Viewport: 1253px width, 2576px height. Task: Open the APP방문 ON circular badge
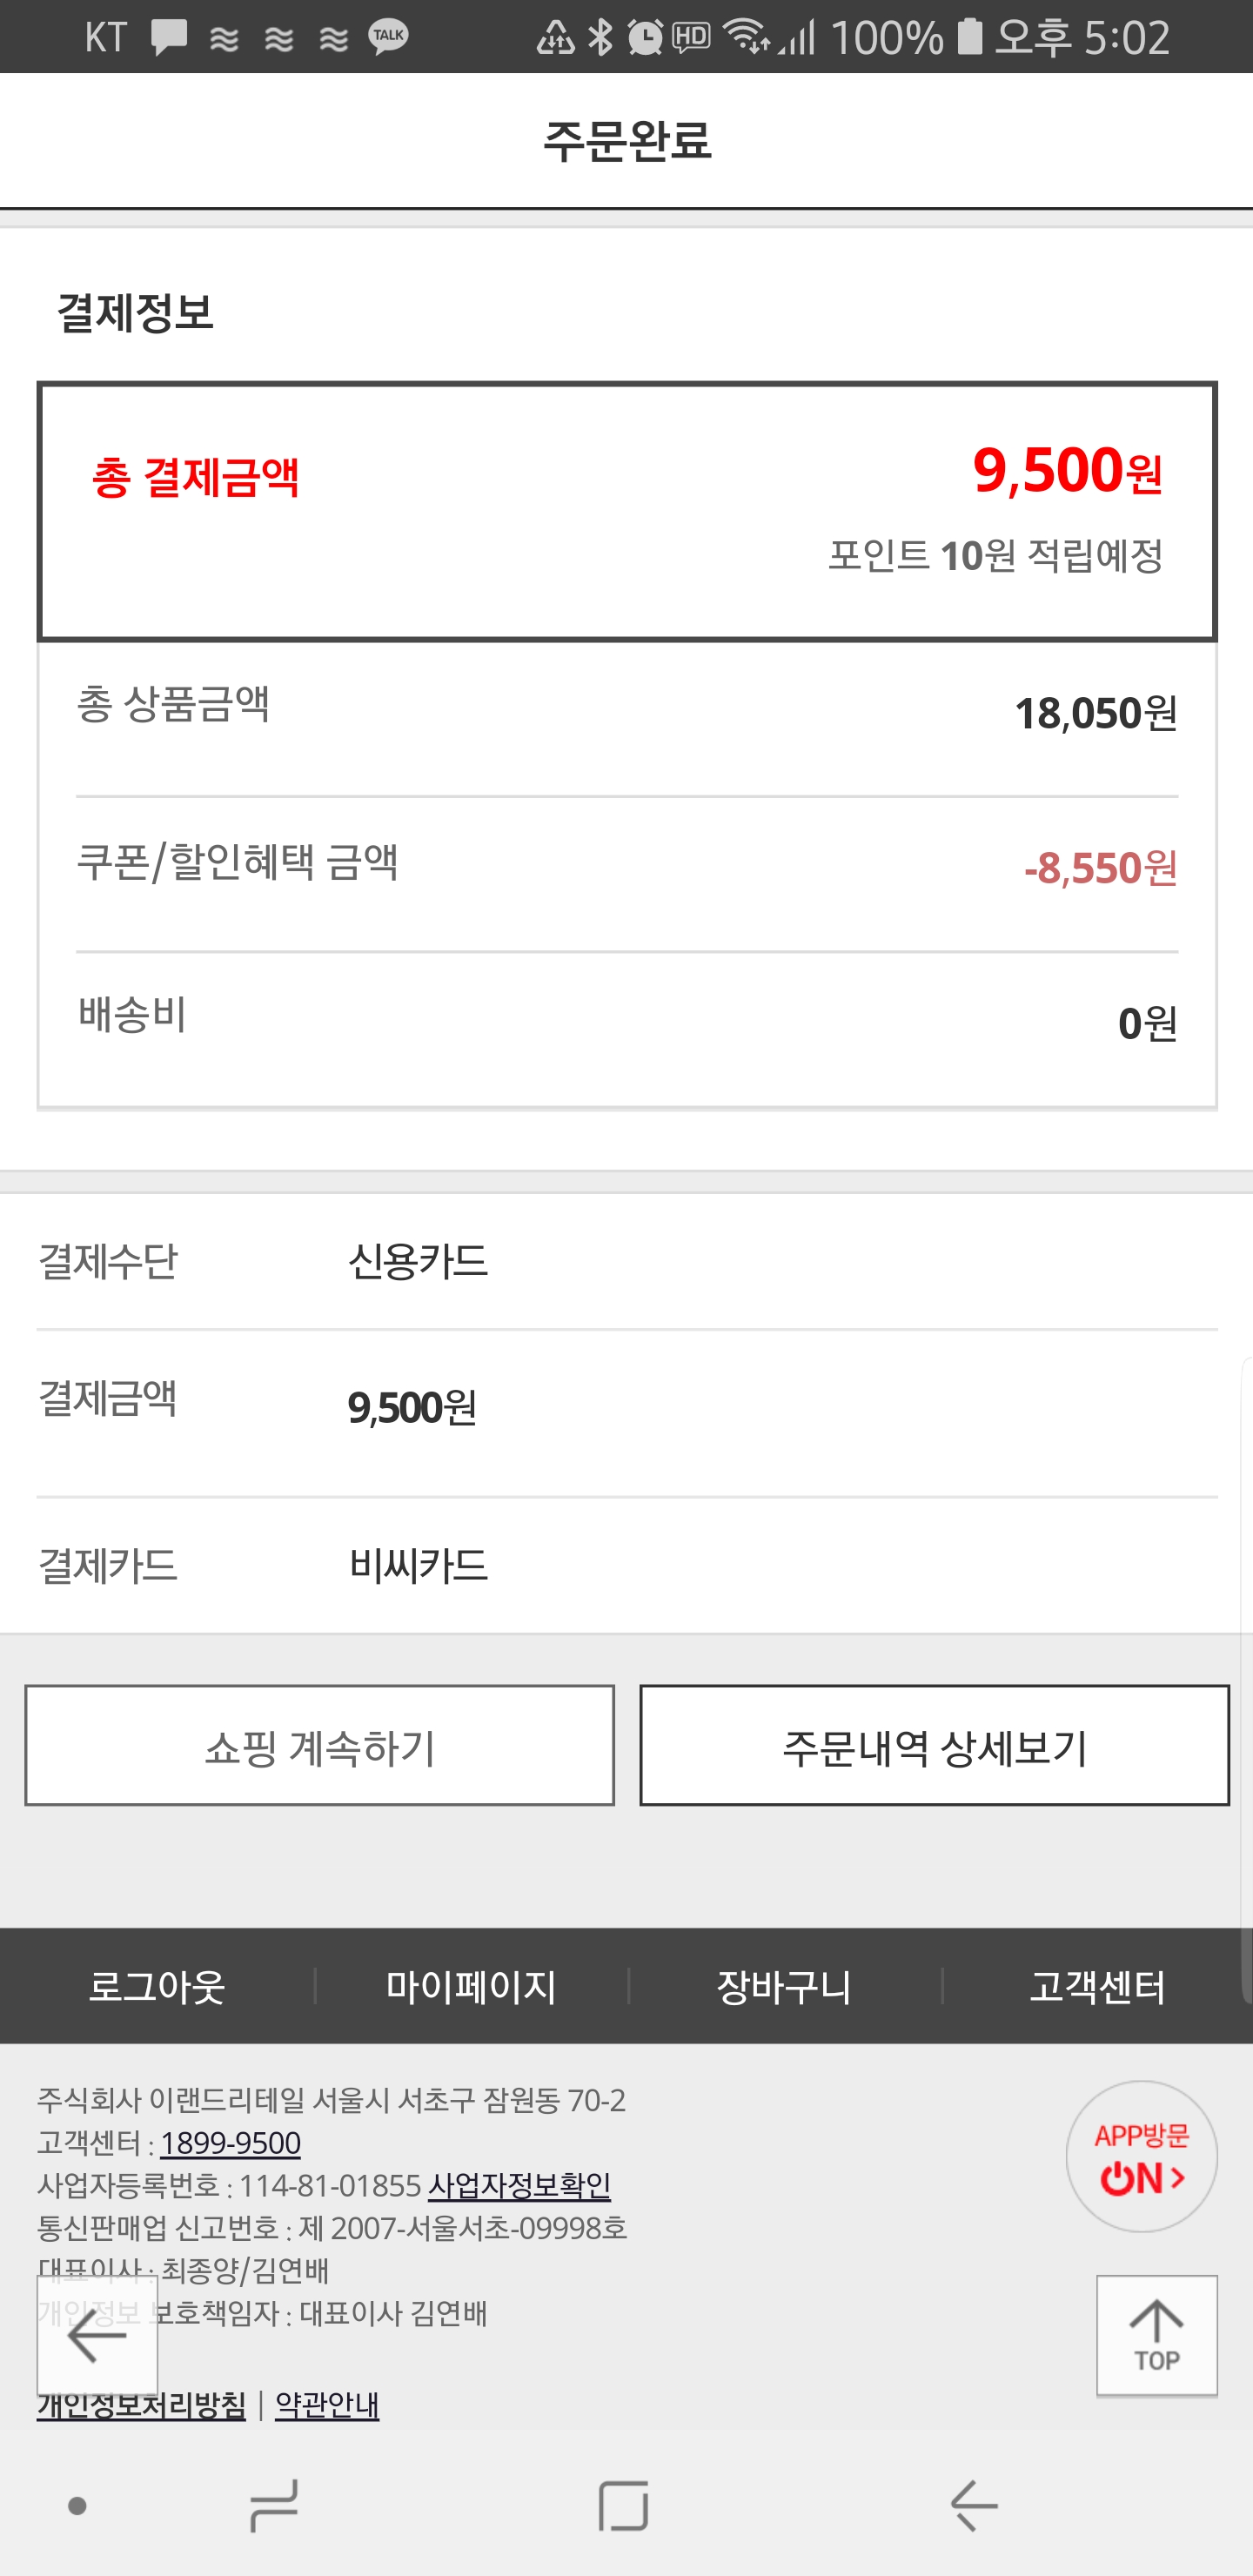(x=1141, y=2156)
